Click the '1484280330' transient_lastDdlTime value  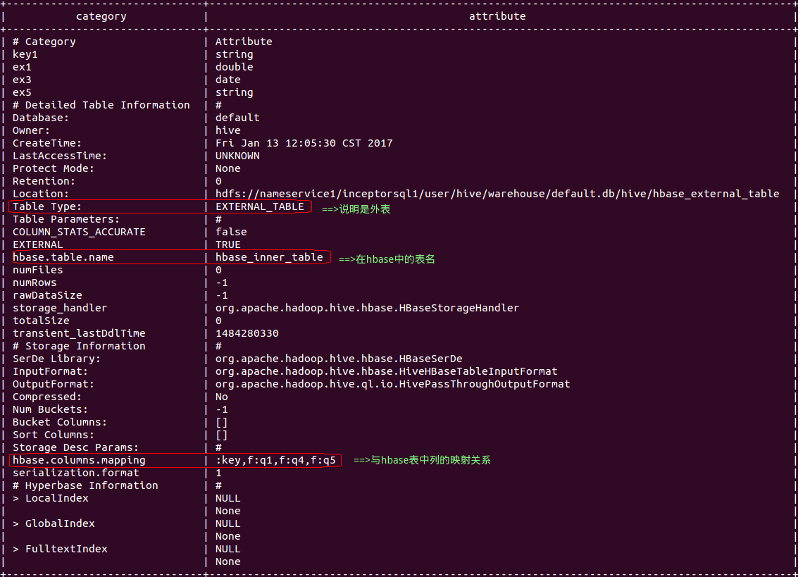point(247,333)
